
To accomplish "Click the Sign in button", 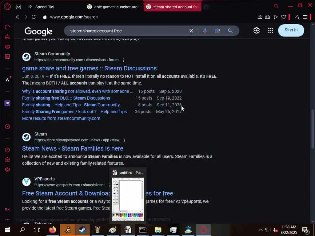I will click(291, 30).
